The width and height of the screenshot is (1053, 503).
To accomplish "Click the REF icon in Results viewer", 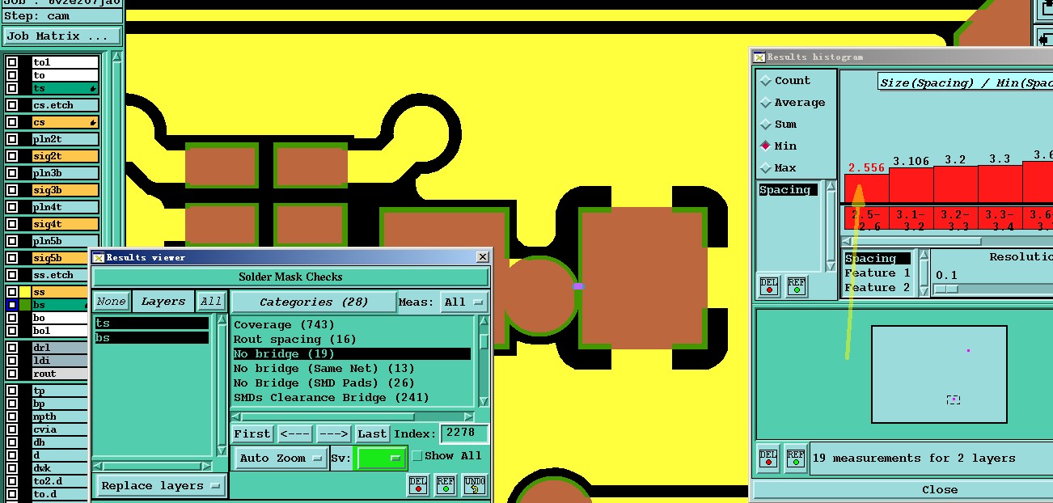I will (x=446, y=484).
